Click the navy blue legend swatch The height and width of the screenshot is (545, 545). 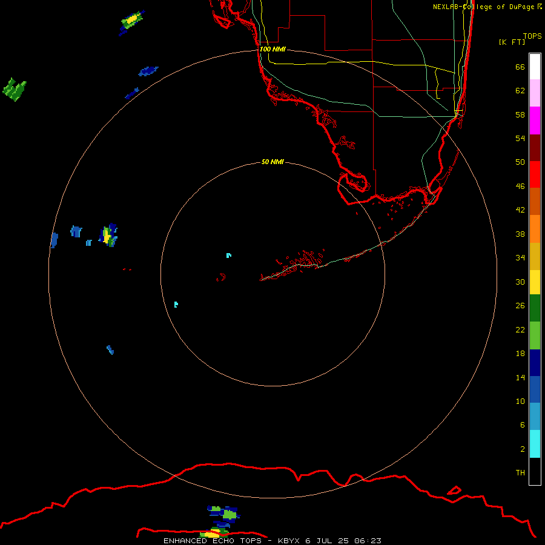(535, 363)
